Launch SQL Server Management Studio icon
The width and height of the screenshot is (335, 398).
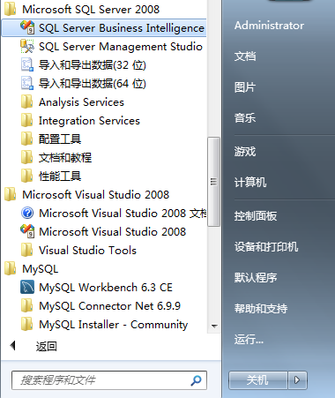tap(27, 46)
